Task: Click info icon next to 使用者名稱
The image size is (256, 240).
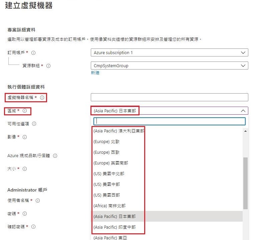Action: 38,201
